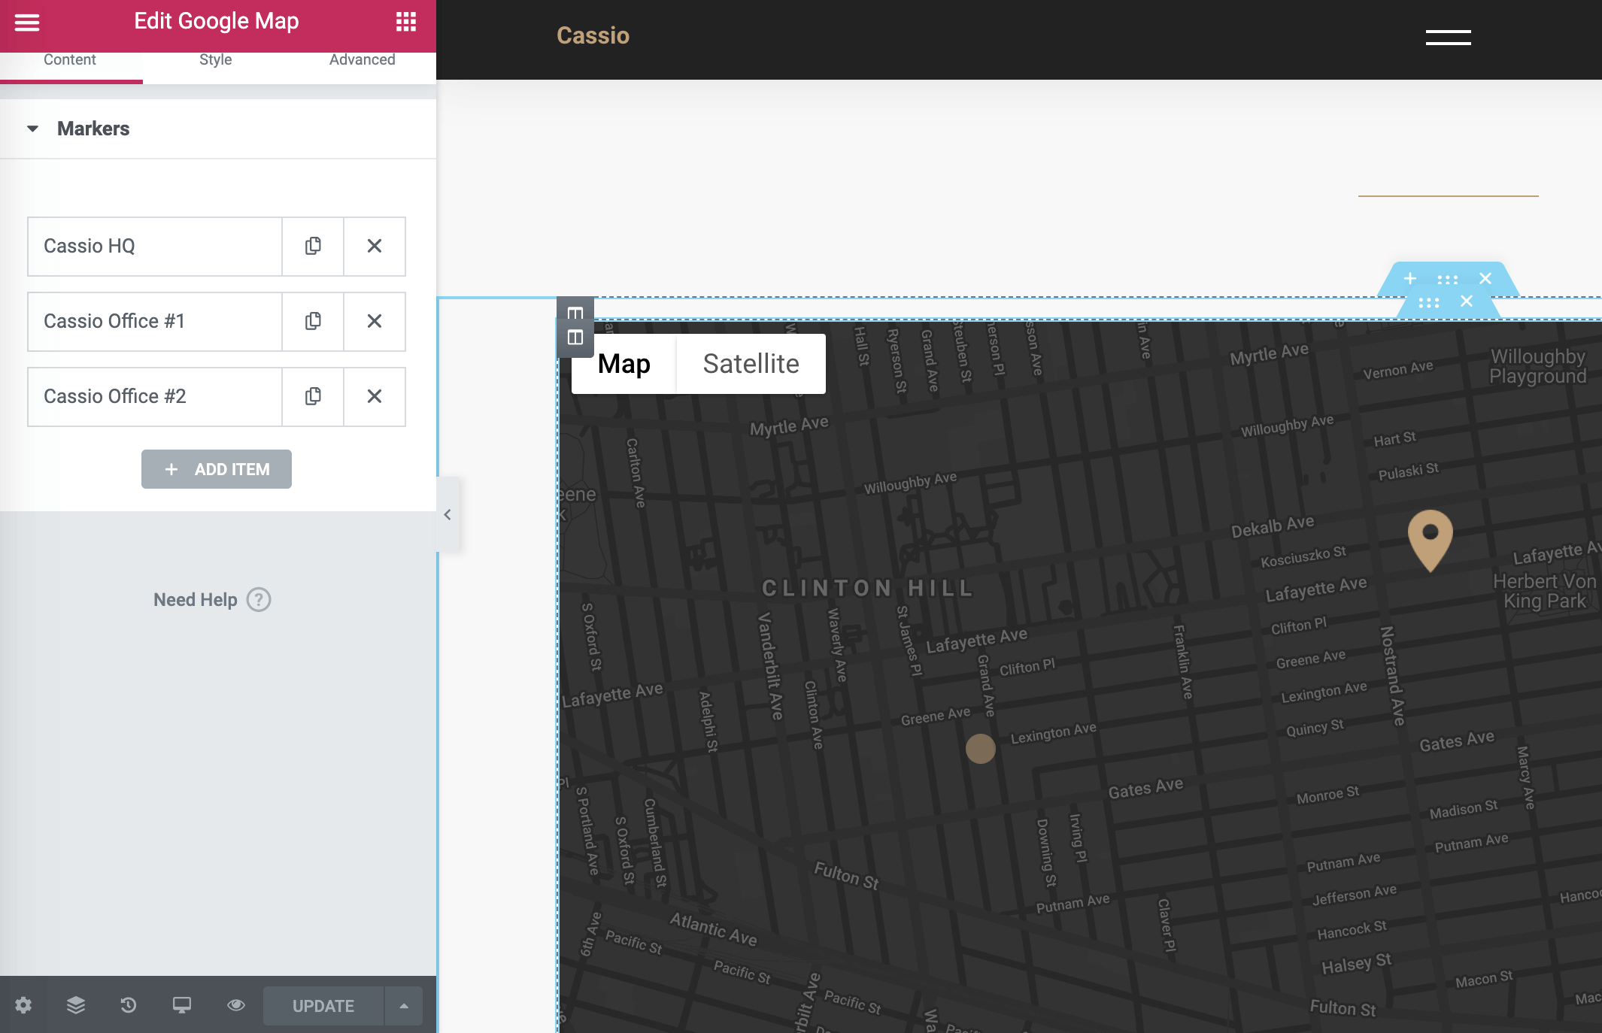Remove the Cassio Office #1 marker
Viewport: 1602px width, 1033px height.
pyautogui.click(x=375, y=321)
